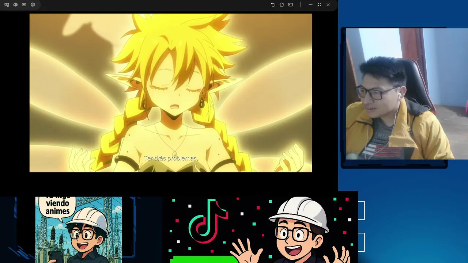Click the TikTok logo graphic

coord(208,221)
